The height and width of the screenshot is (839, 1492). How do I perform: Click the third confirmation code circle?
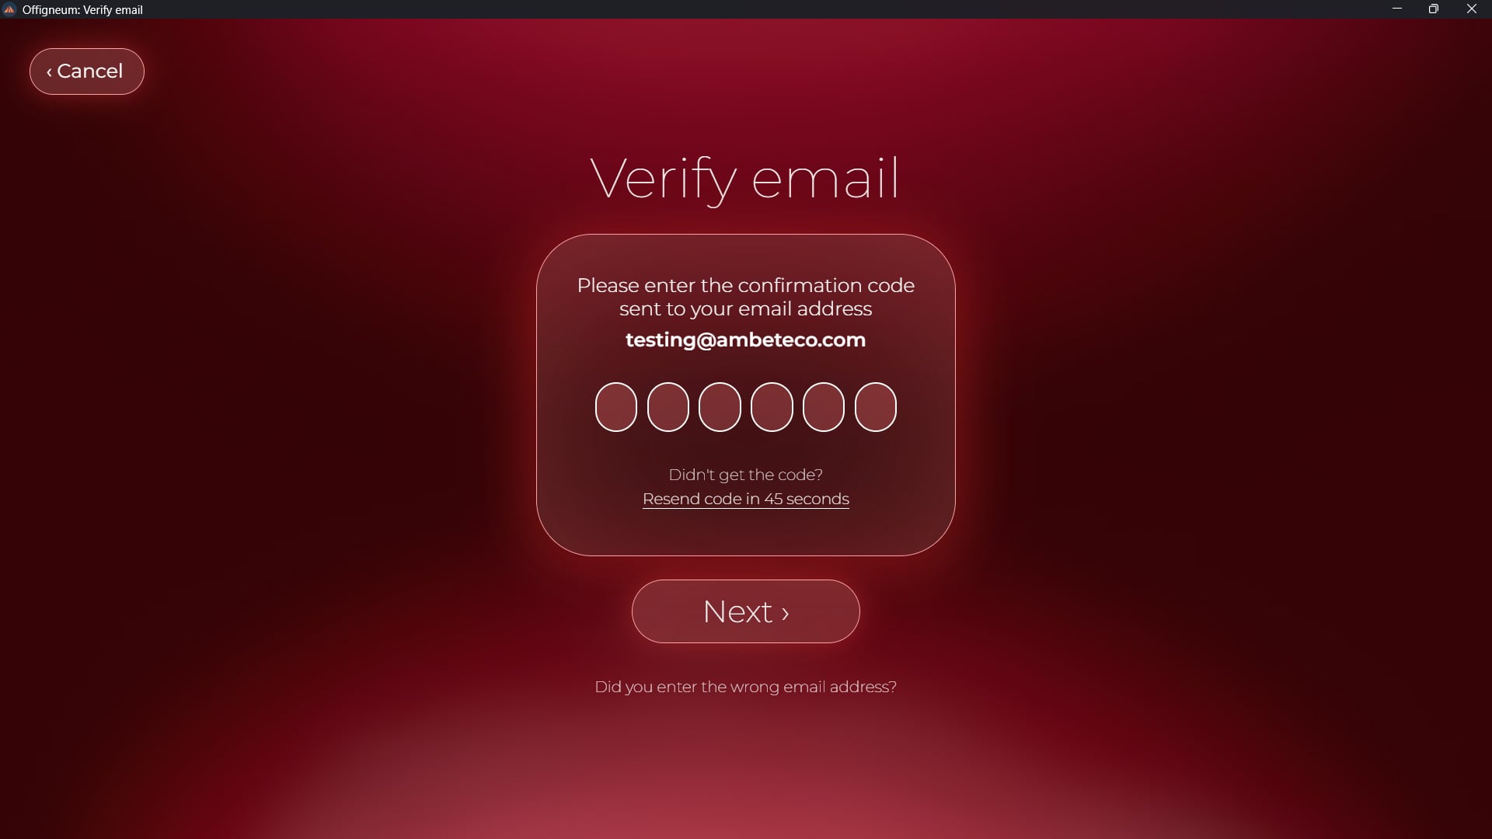tap(720, 407)
